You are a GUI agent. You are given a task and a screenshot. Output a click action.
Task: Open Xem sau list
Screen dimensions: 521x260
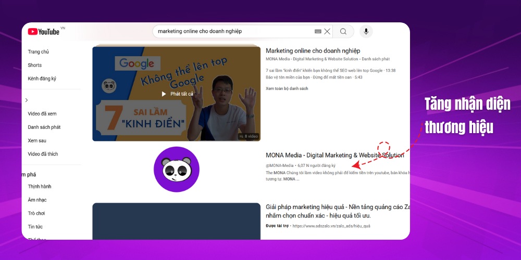37,140
